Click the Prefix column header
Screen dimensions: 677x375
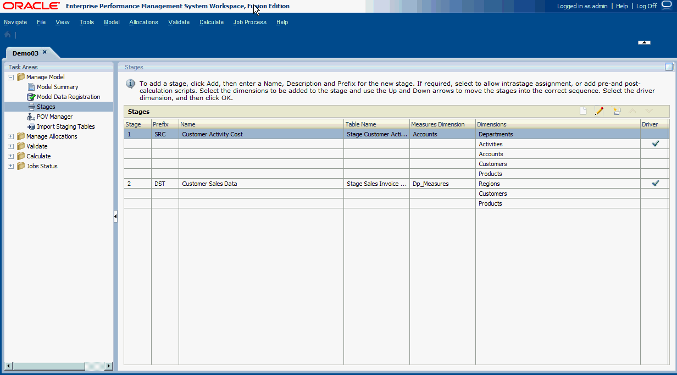[165, 124]
